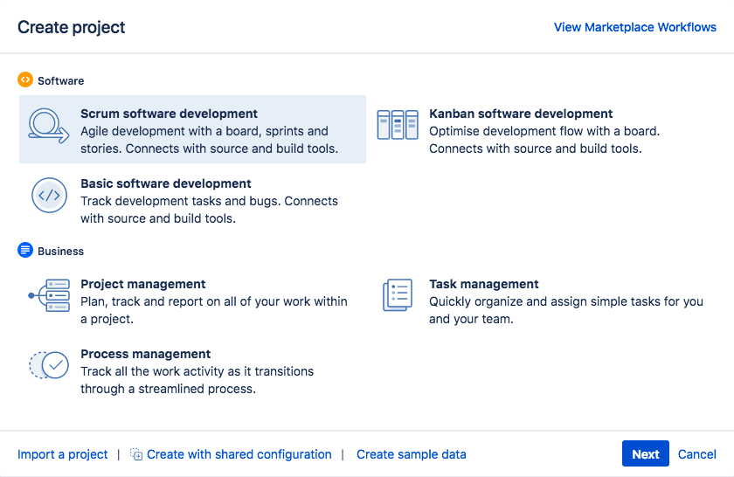Select Basic software development title

coord(166,183)
